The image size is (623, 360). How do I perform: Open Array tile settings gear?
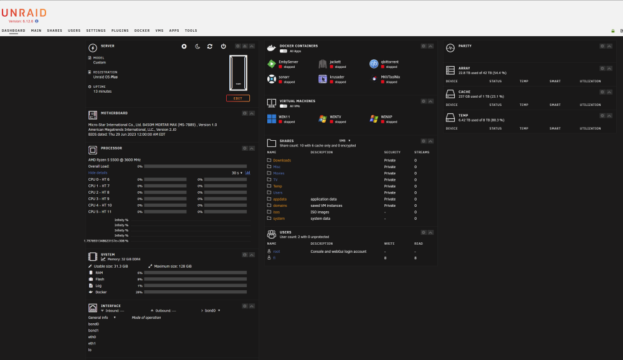[x=602, y=69]
